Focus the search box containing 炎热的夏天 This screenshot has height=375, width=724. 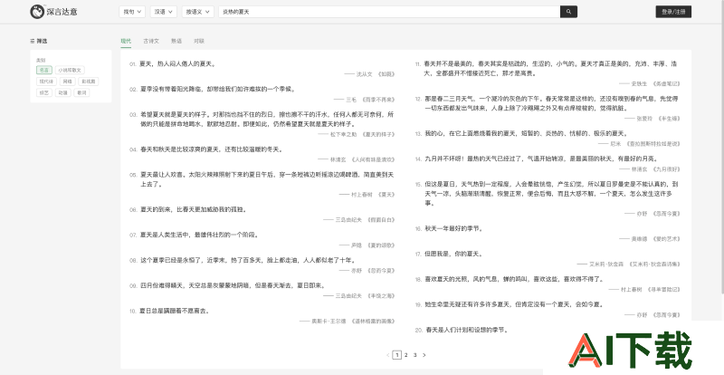point(389,12)
